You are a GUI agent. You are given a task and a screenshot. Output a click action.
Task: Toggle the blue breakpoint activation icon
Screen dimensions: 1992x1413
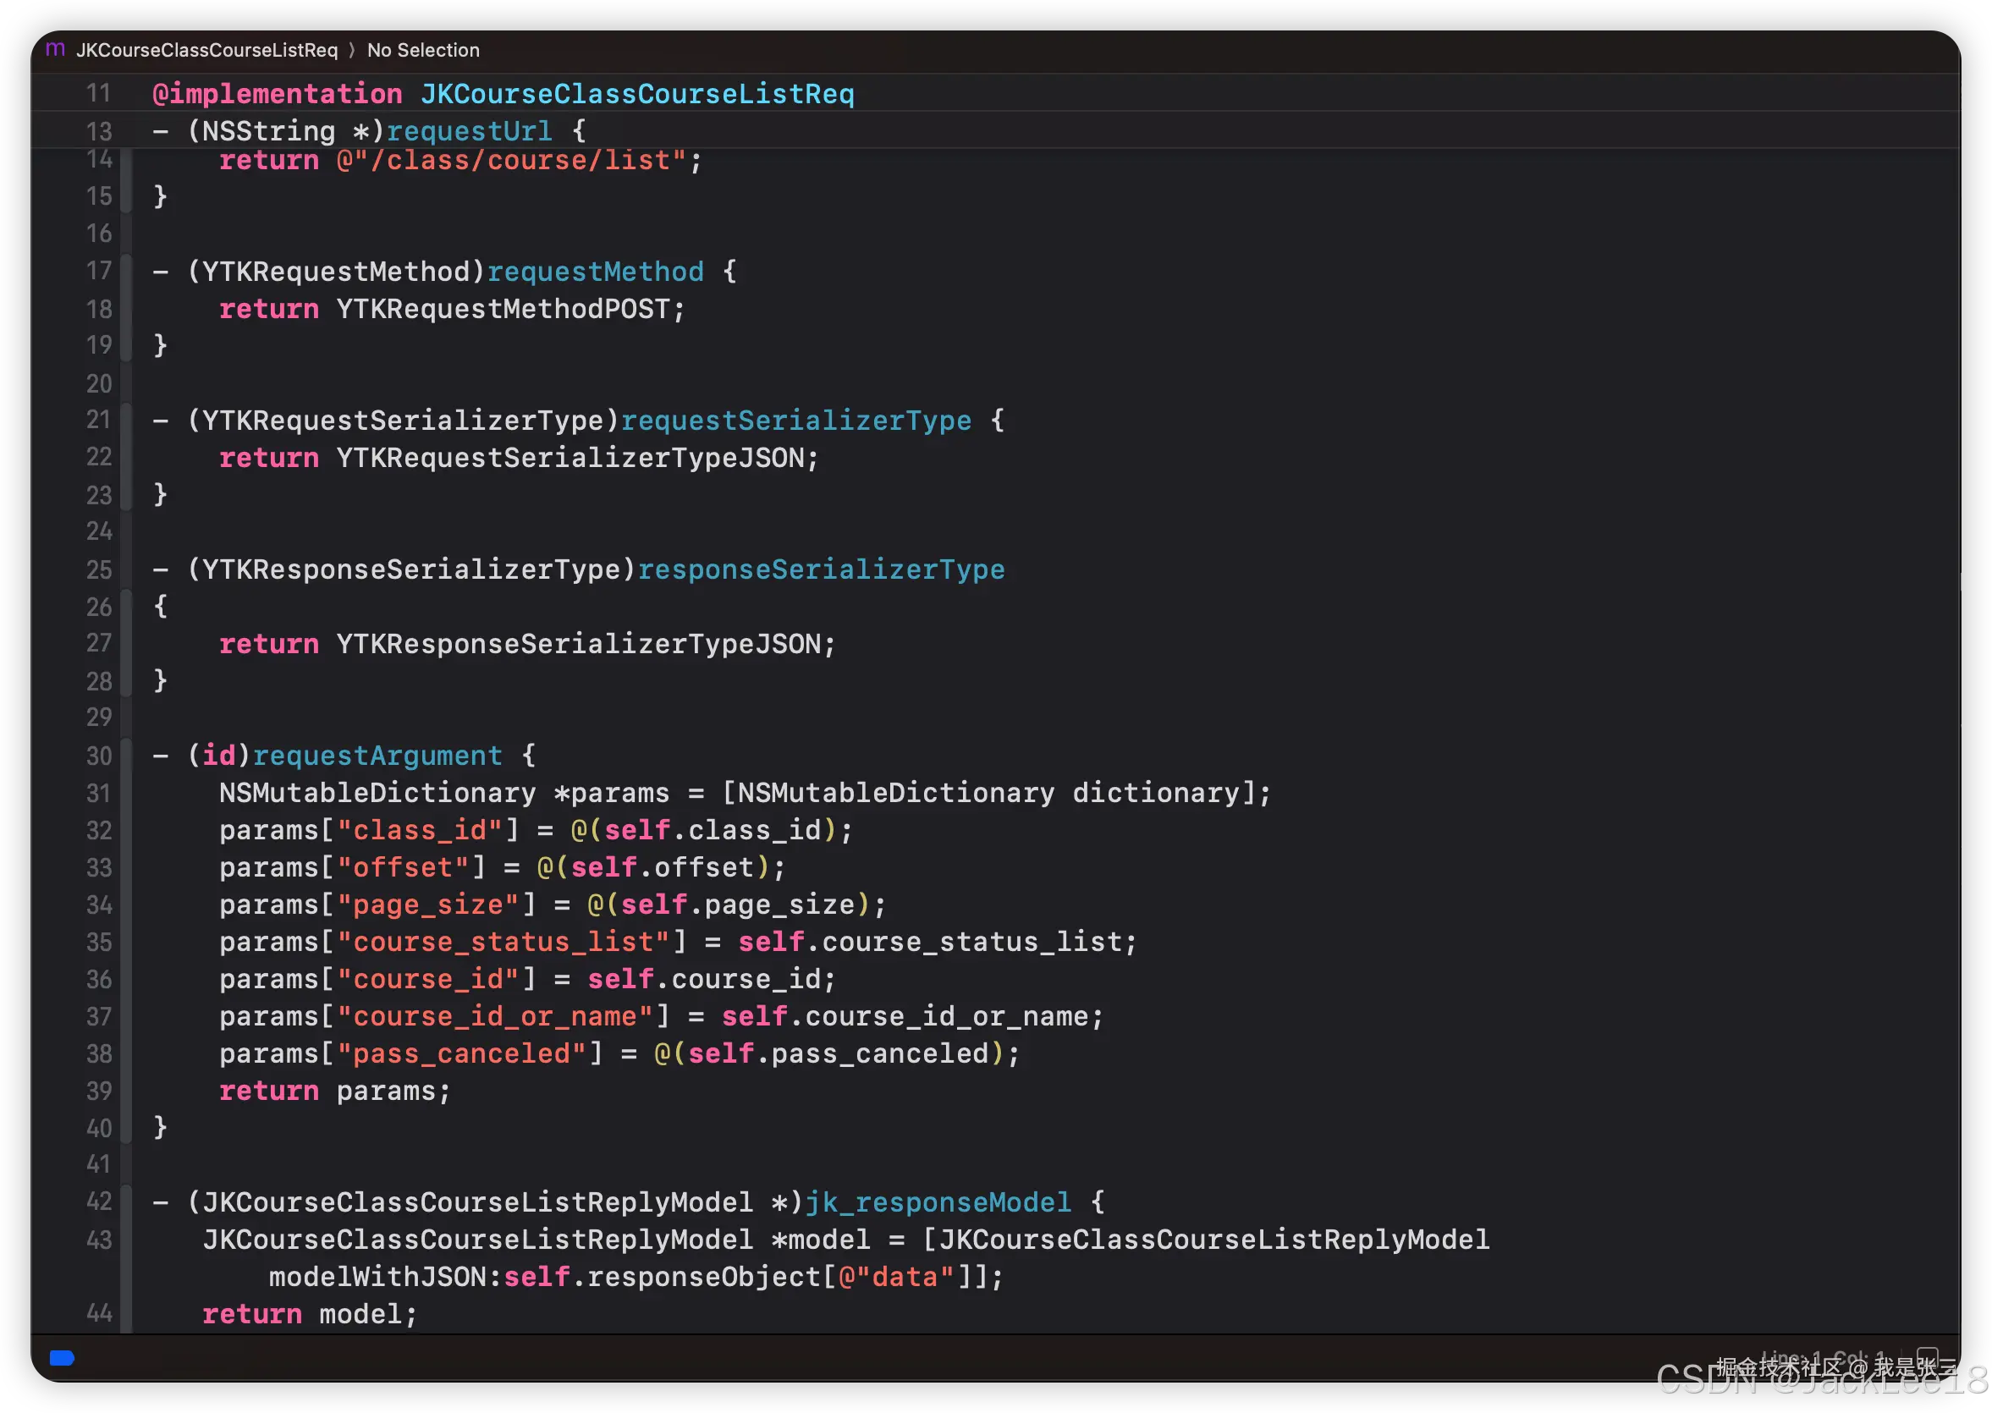coord(62,1357)
